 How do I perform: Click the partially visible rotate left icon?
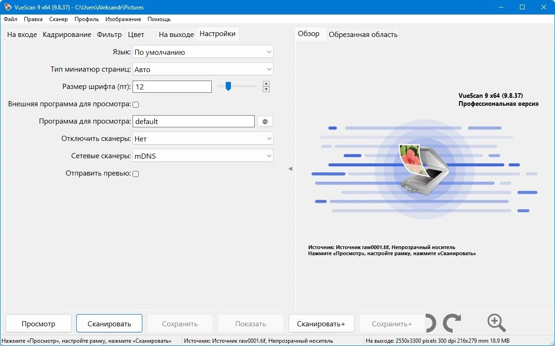431,323
